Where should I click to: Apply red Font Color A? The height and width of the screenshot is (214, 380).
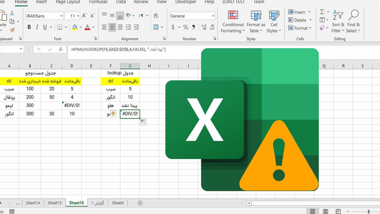(87, 27)
